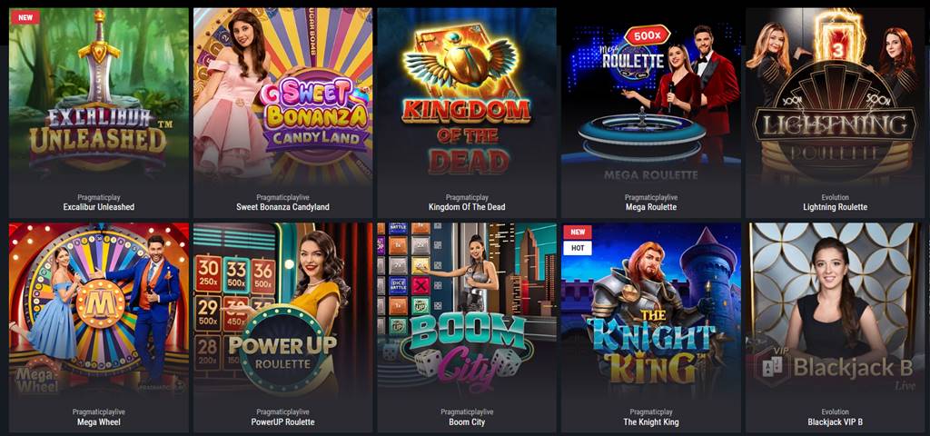This screenshot has width=930, height=436.
Task: Open the Excalibur Unleashed game thumbnail
Action: tap(98, 96)
